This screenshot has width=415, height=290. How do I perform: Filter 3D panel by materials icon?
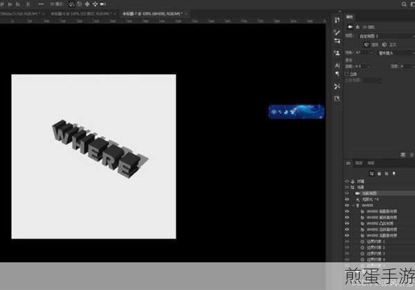coord(387,174)
